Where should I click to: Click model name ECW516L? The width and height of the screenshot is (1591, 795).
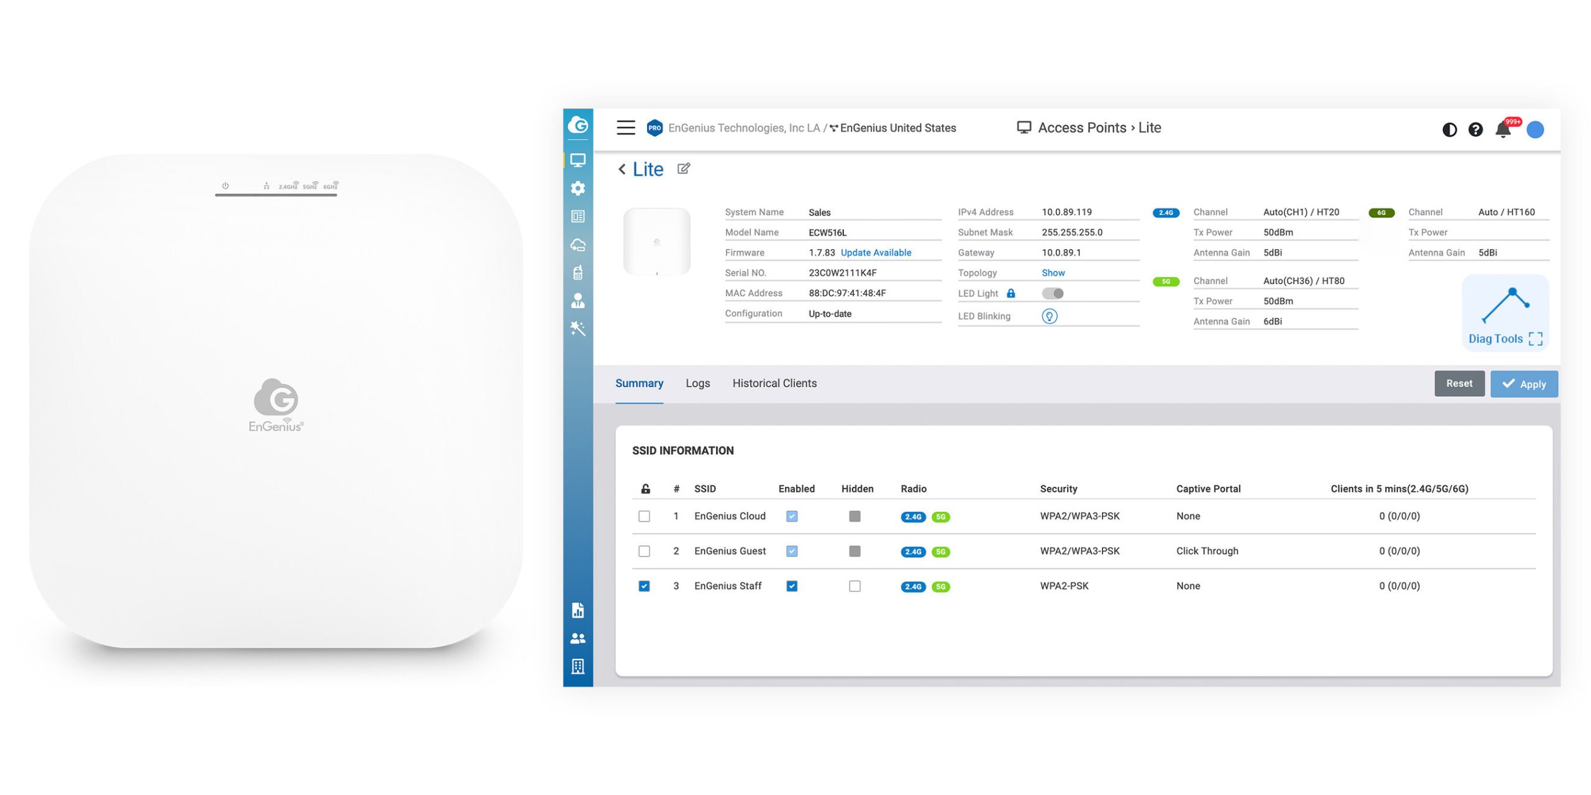(x=827, y=232)
